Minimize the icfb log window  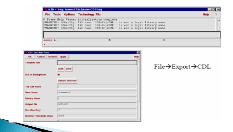tap(210, 10)
